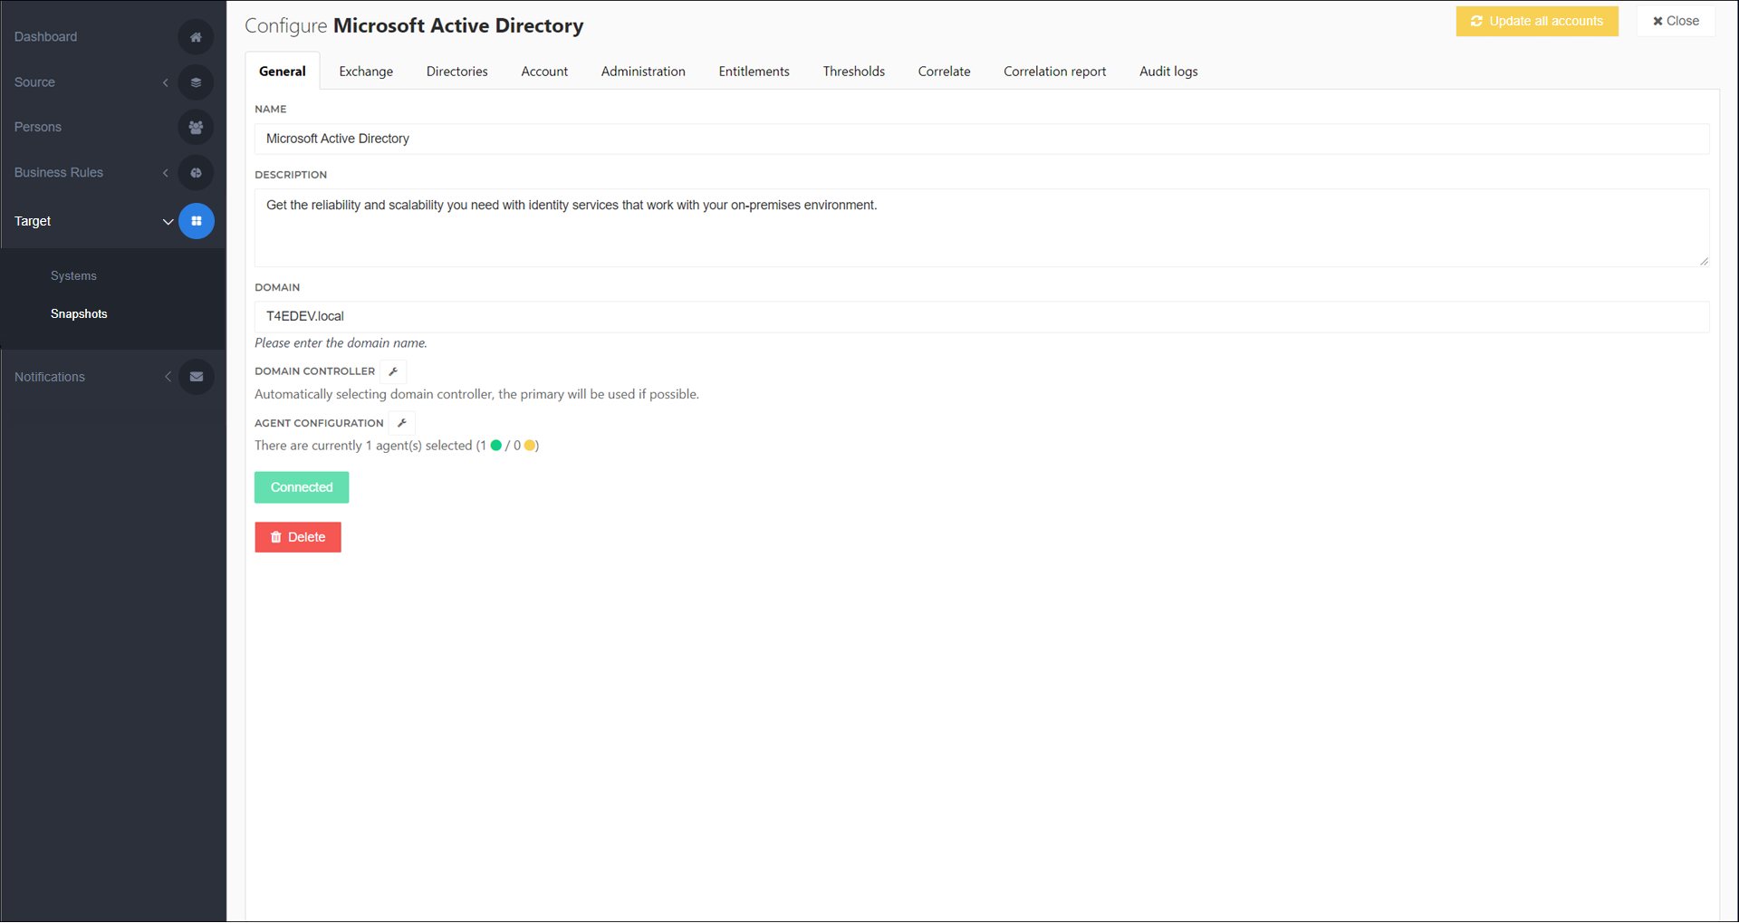Open Snapshots under Target
The image size is (1739, 923).
(x=79, y=314)
